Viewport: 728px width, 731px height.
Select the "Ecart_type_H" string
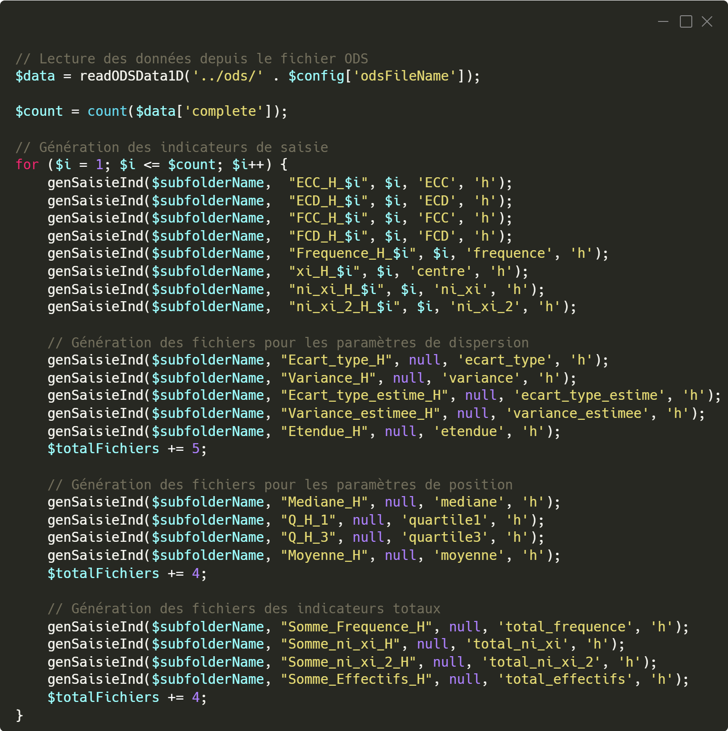336,360
